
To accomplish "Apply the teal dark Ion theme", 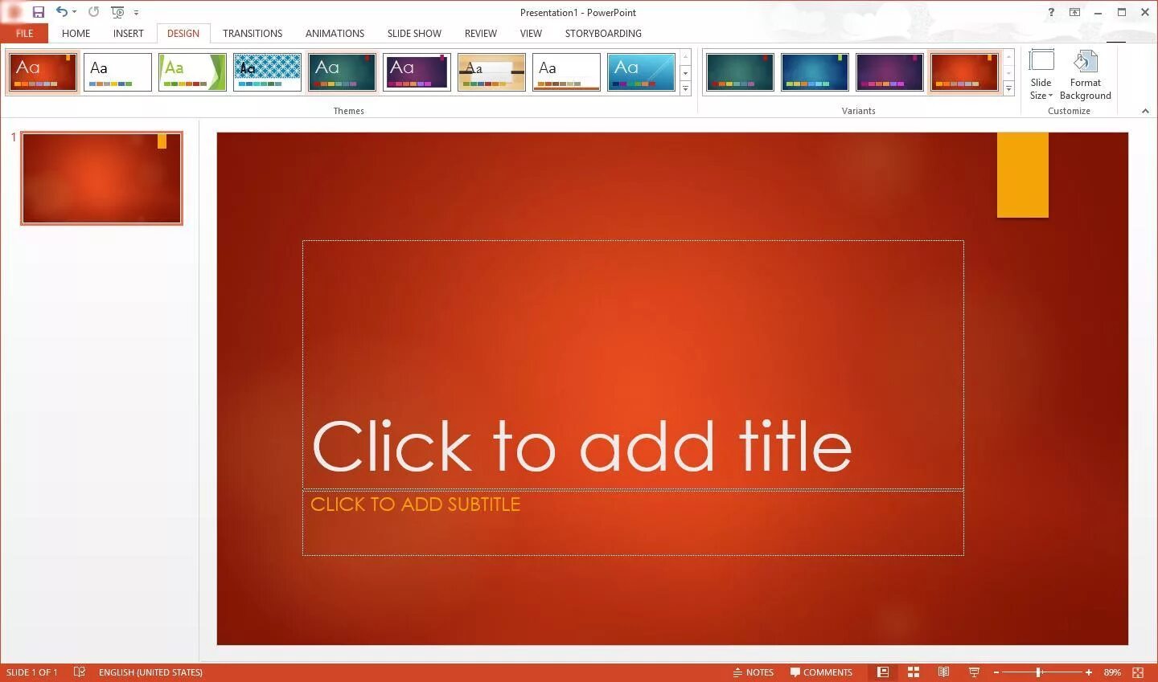I will coord(342,72).
